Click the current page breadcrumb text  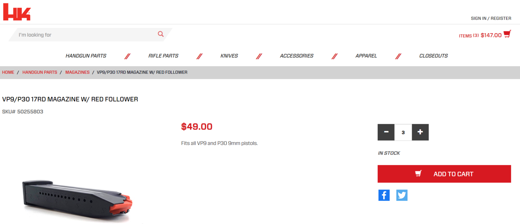pyautogui.click(x=142, y=72)
